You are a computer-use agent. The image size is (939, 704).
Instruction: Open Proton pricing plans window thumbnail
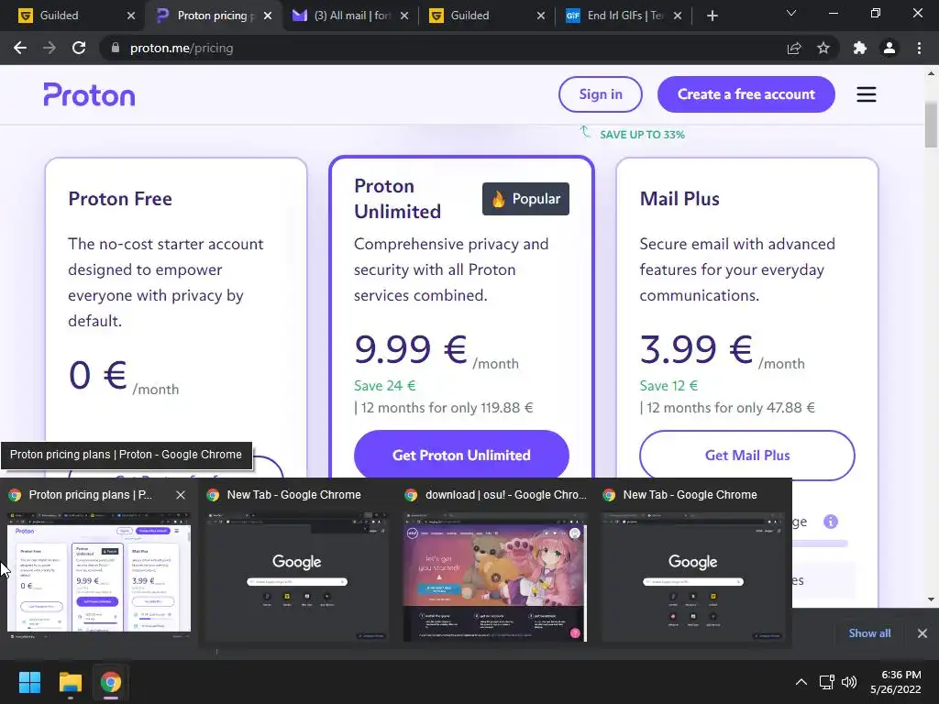click(x=99, y=577)
